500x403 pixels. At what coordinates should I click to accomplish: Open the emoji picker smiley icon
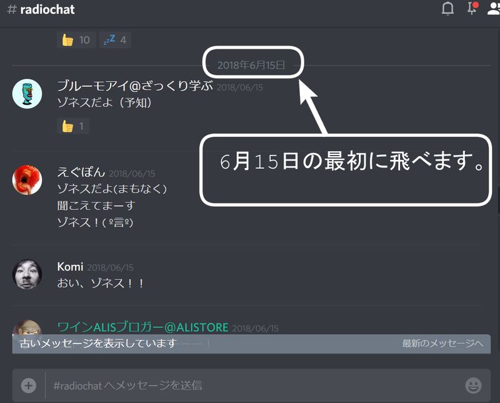coord(473,386)
